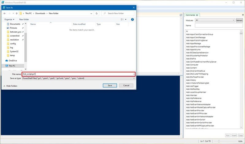Open the Save as type dropdown
This screenshot has height=144, width=245.
[x=79, y=78]
